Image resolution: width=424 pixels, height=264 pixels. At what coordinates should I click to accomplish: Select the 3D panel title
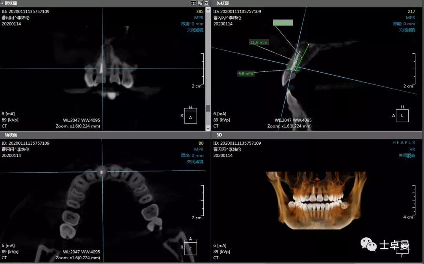point(219,135)
